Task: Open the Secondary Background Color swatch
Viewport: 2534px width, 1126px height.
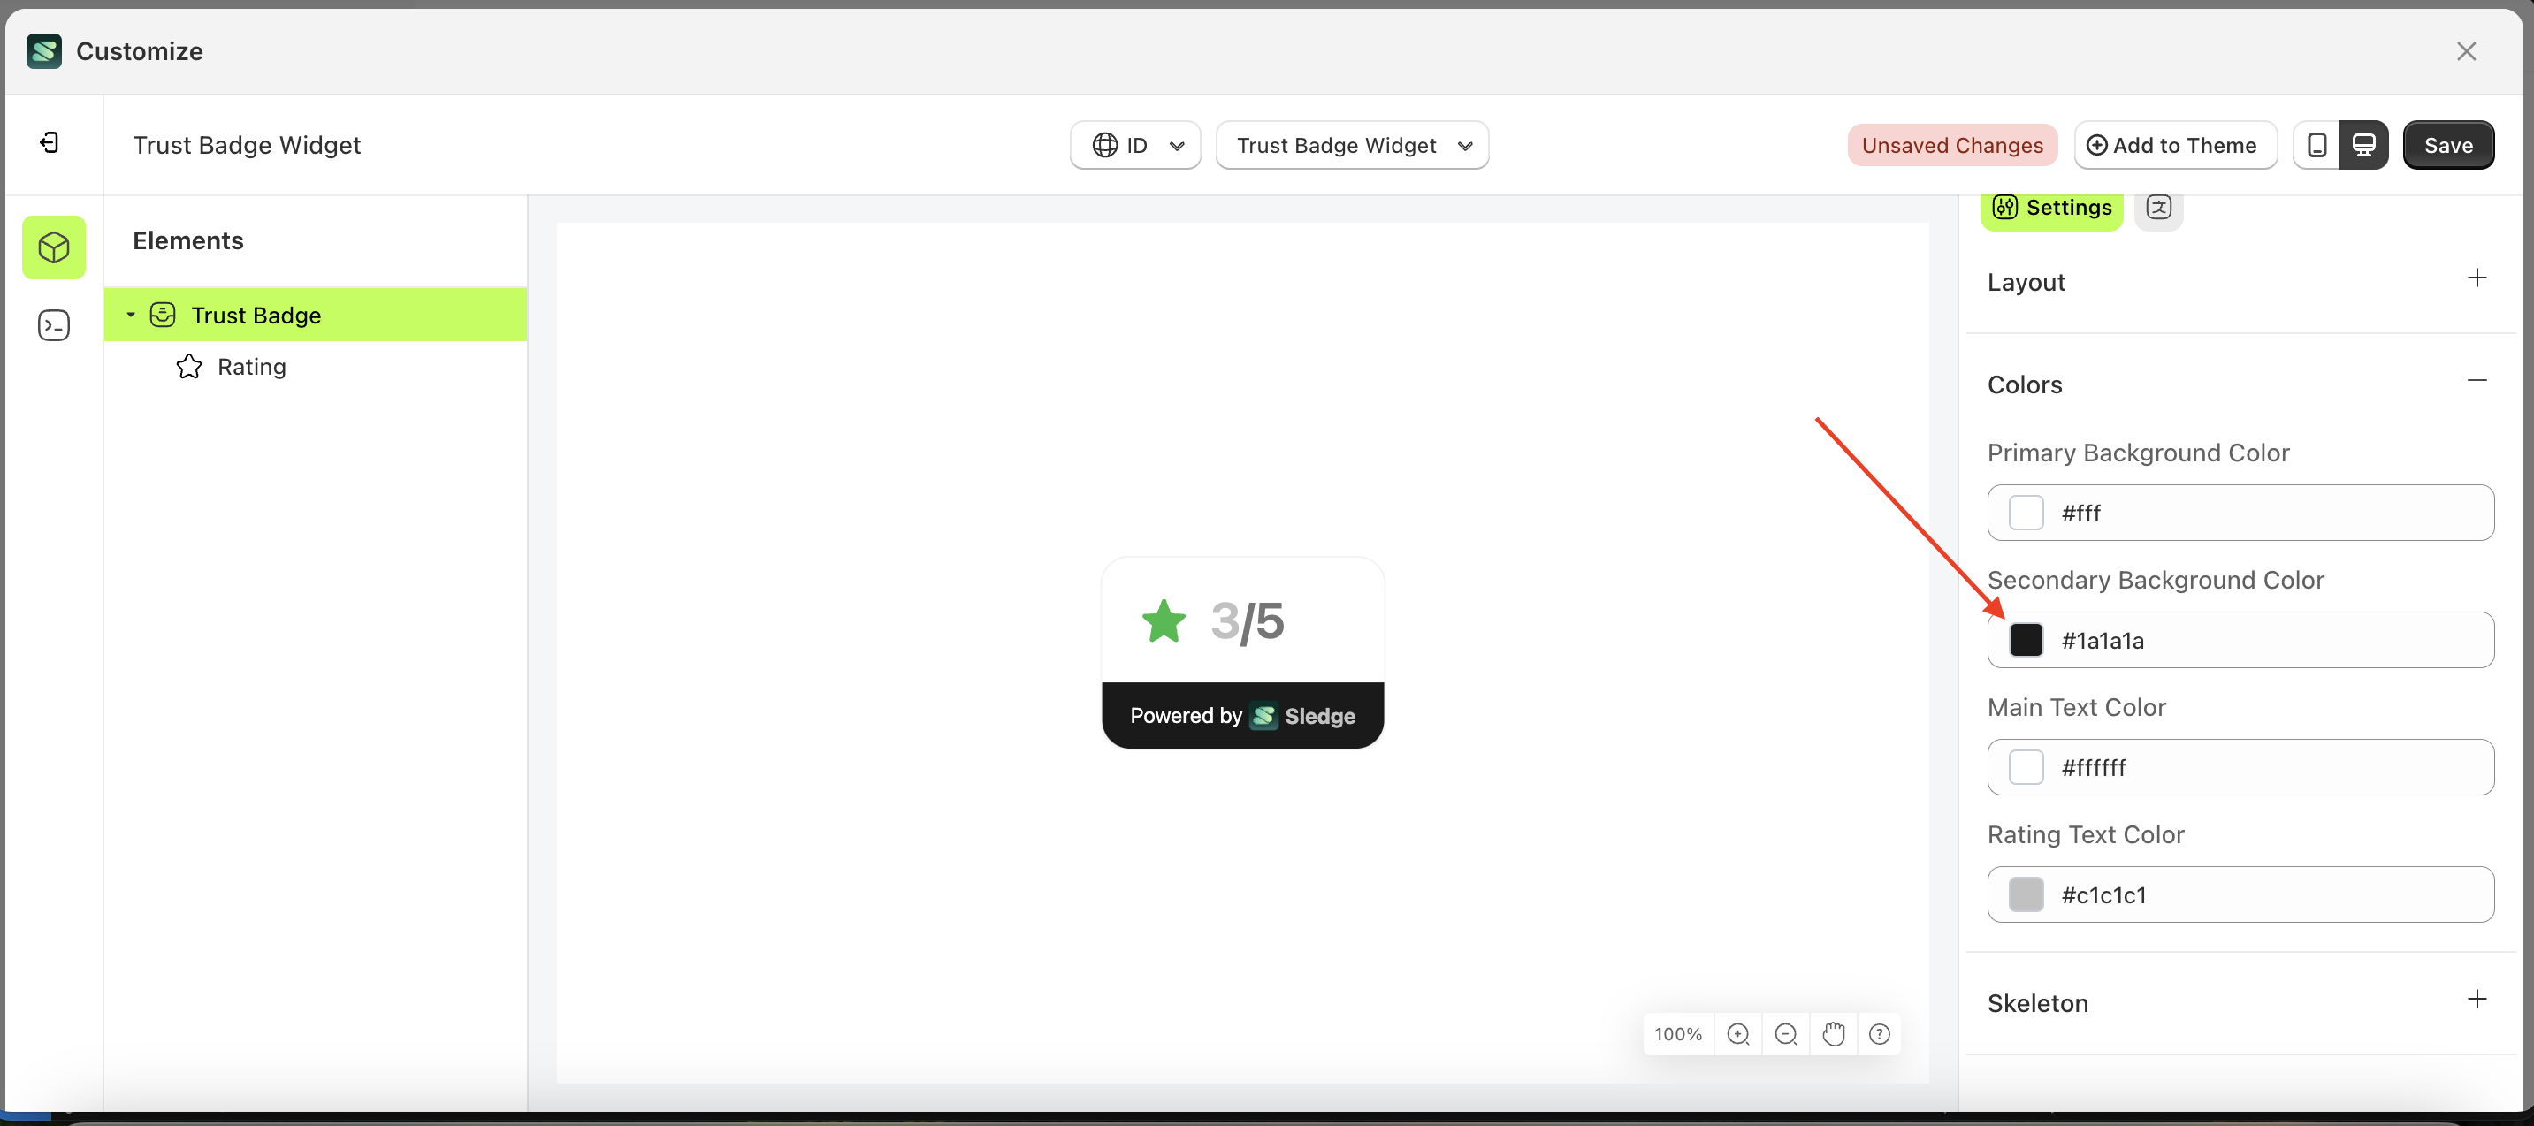Action: click(x=2026, y=640)
